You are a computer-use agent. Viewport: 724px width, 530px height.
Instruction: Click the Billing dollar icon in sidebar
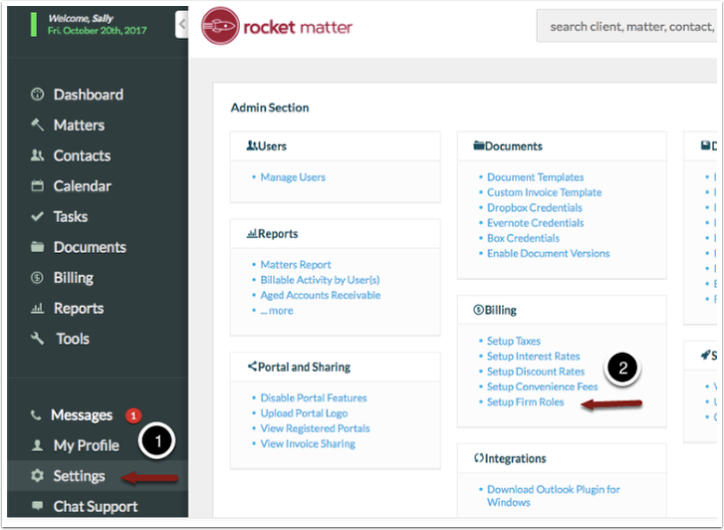tap(37, 277)
